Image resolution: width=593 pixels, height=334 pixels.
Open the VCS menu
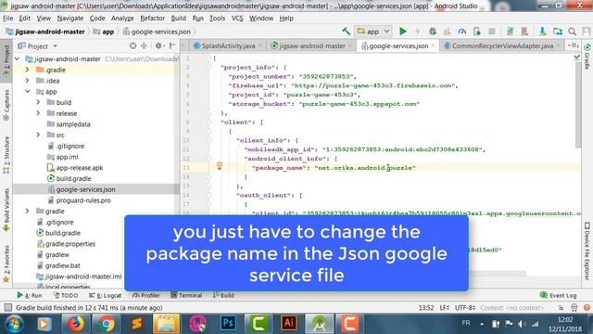click(x=237, y=19)
